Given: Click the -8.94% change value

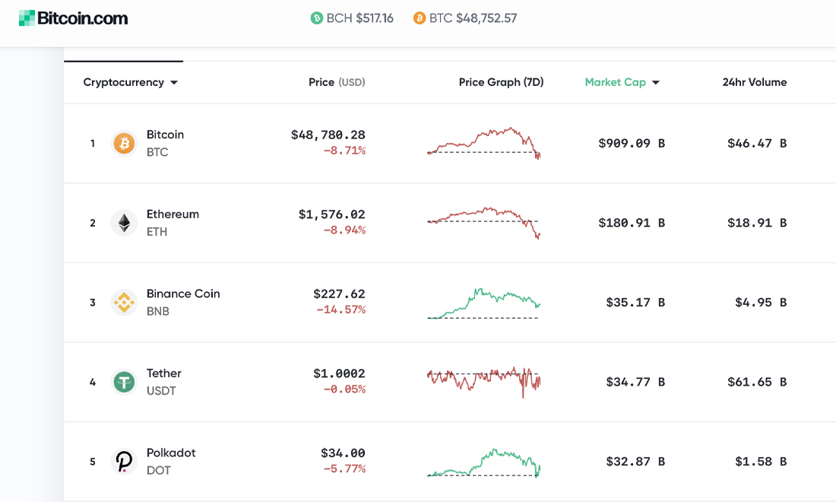Looking at the screenshot, I should (344, 230).
